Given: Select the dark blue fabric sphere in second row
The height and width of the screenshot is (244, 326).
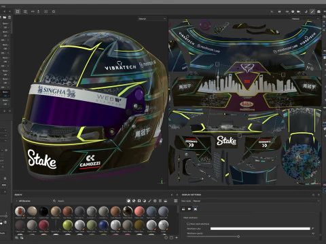Looking at the screenshot, I should click(103, 225).
